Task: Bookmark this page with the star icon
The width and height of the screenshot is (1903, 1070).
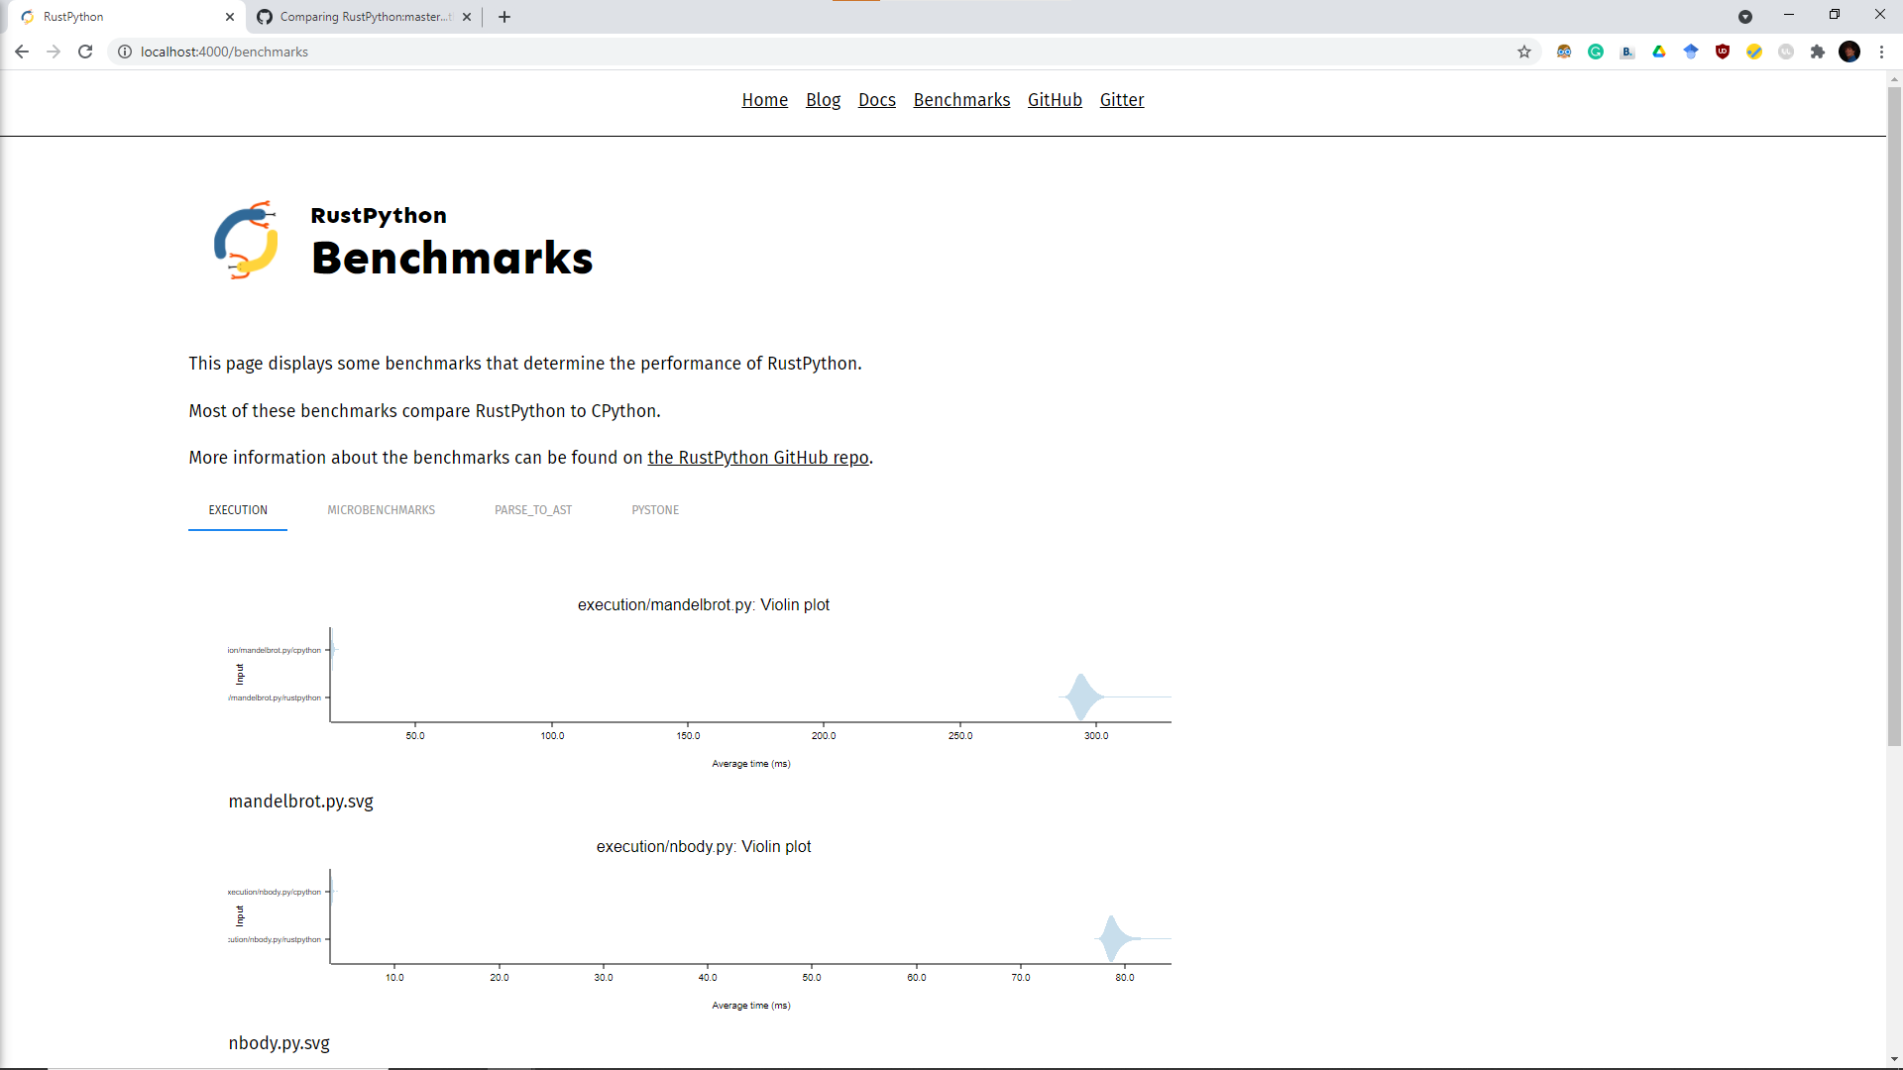Action: pos(1524,52)
